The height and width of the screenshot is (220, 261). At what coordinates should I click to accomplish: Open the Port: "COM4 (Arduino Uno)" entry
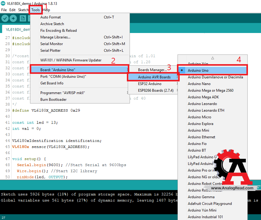80,77
